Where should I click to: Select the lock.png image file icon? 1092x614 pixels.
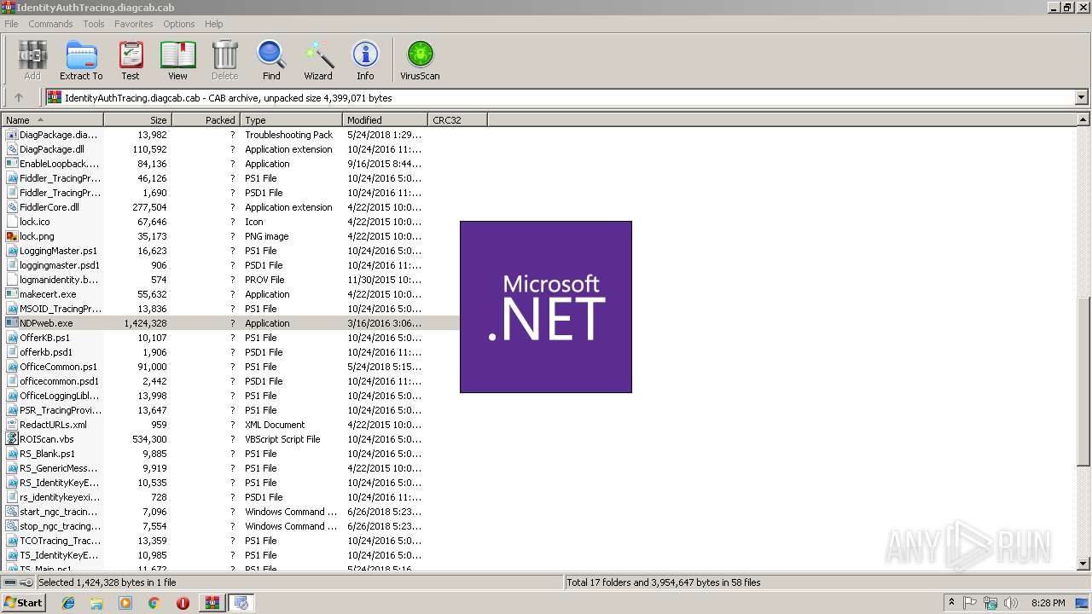pos(12,236)
